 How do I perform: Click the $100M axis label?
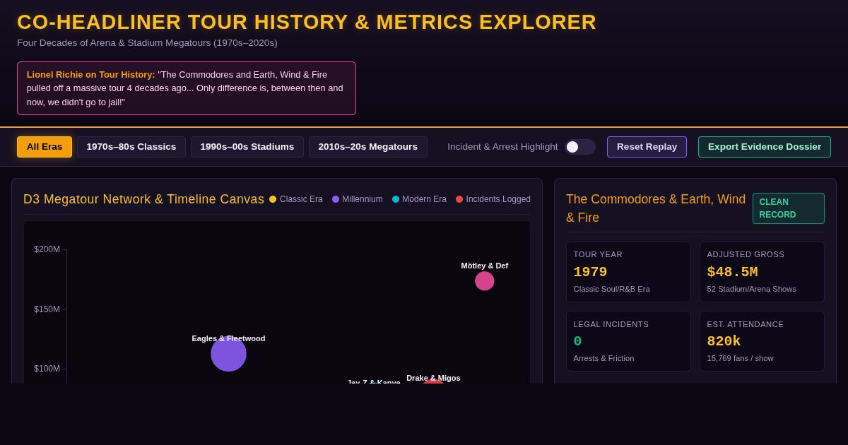click(47, 369)
